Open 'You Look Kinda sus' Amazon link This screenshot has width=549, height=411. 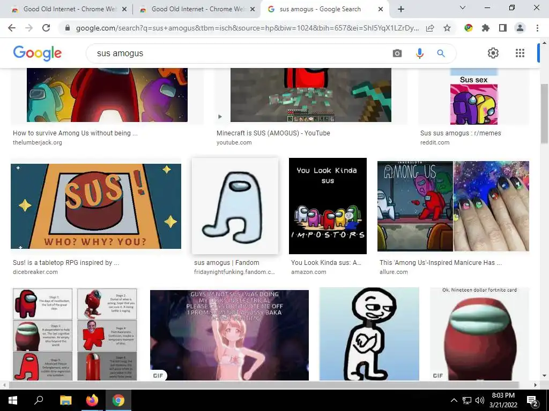[x=326, y=262]
